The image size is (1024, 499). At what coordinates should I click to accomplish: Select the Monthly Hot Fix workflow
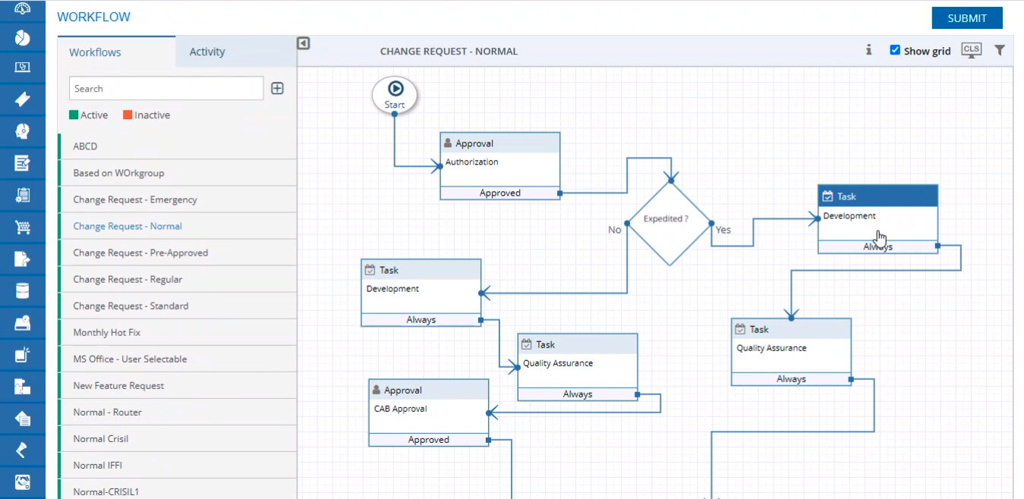[107, 332]
